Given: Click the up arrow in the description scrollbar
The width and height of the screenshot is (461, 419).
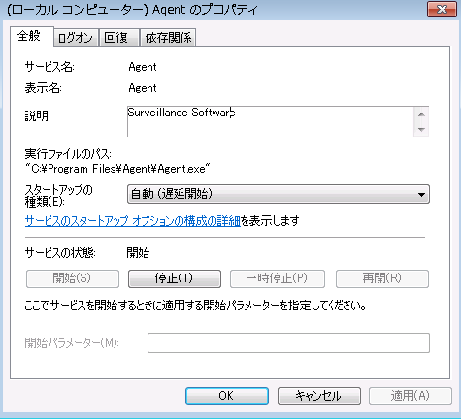Looking at the screenshot, I should tap(421, 114).
